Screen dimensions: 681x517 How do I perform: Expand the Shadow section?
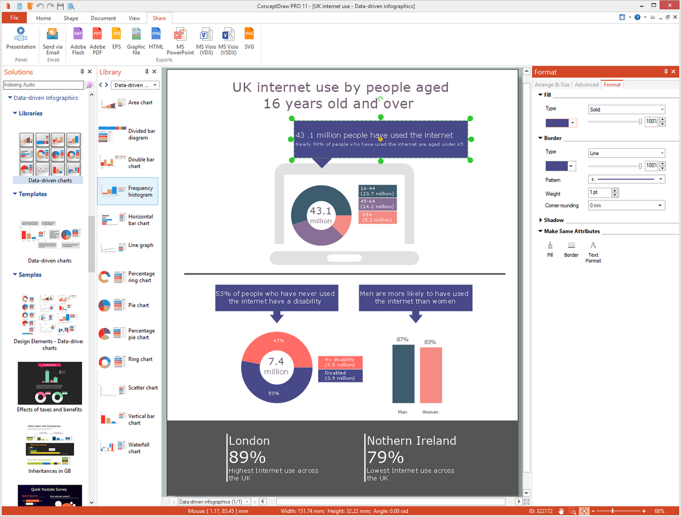click(x=554, y=220)
